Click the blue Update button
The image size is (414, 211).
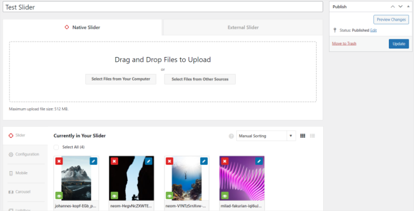coord(399,44)
